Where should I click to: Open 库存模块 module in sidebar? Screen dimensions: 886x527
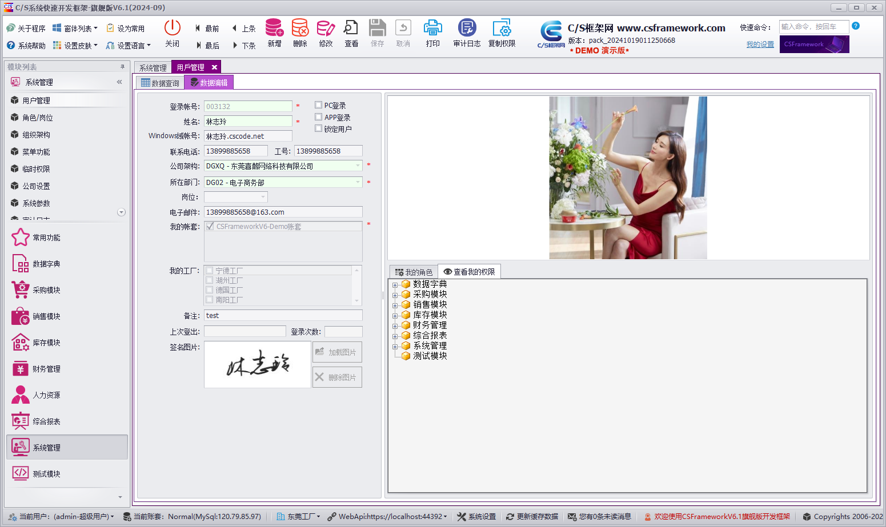click(x=35, y=343)
